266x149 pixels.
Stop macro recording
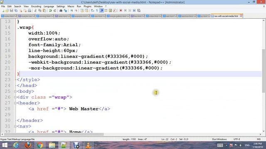point(126,10)
